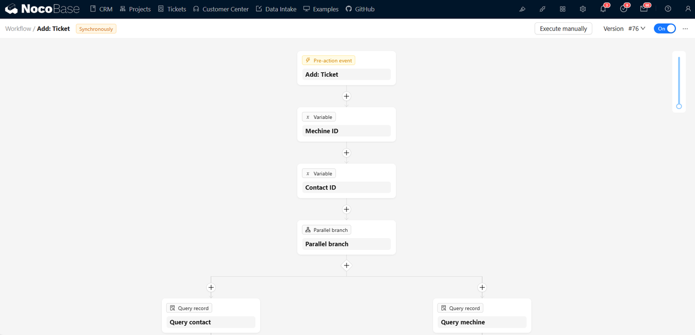Open the apps grid icon
The height and width of the screenshot is (335, 695).
coord(563,9)
